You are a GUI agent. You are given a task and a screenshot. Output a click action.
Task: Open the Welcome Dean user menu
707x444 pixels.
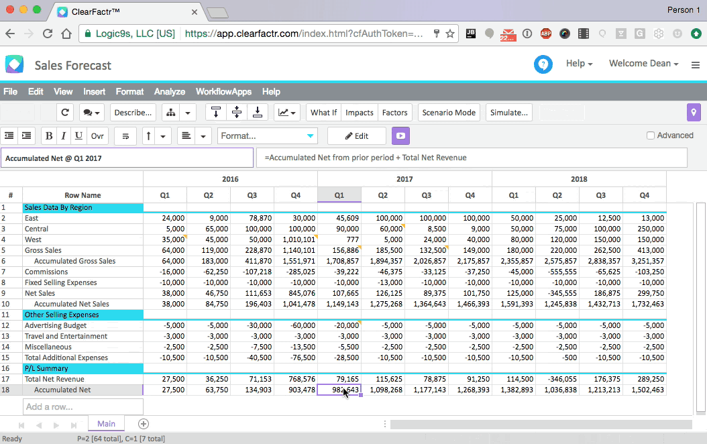click(x=643, y=64)
